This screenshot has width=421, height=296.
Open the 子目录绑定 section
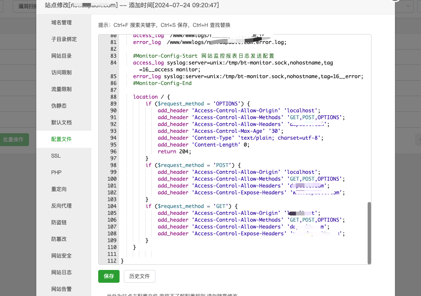(x=64, y=39)
